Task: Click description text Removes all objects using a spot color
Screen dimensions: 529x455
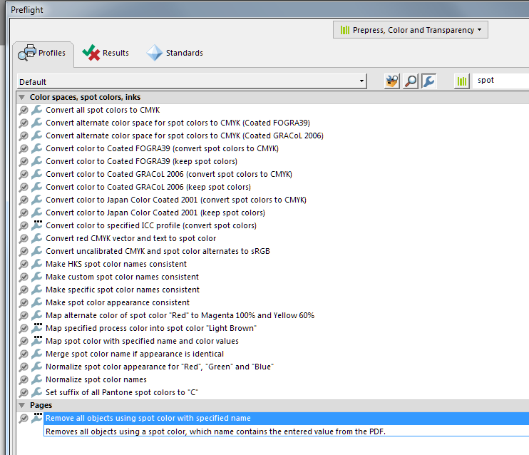Action: [215, 431]
